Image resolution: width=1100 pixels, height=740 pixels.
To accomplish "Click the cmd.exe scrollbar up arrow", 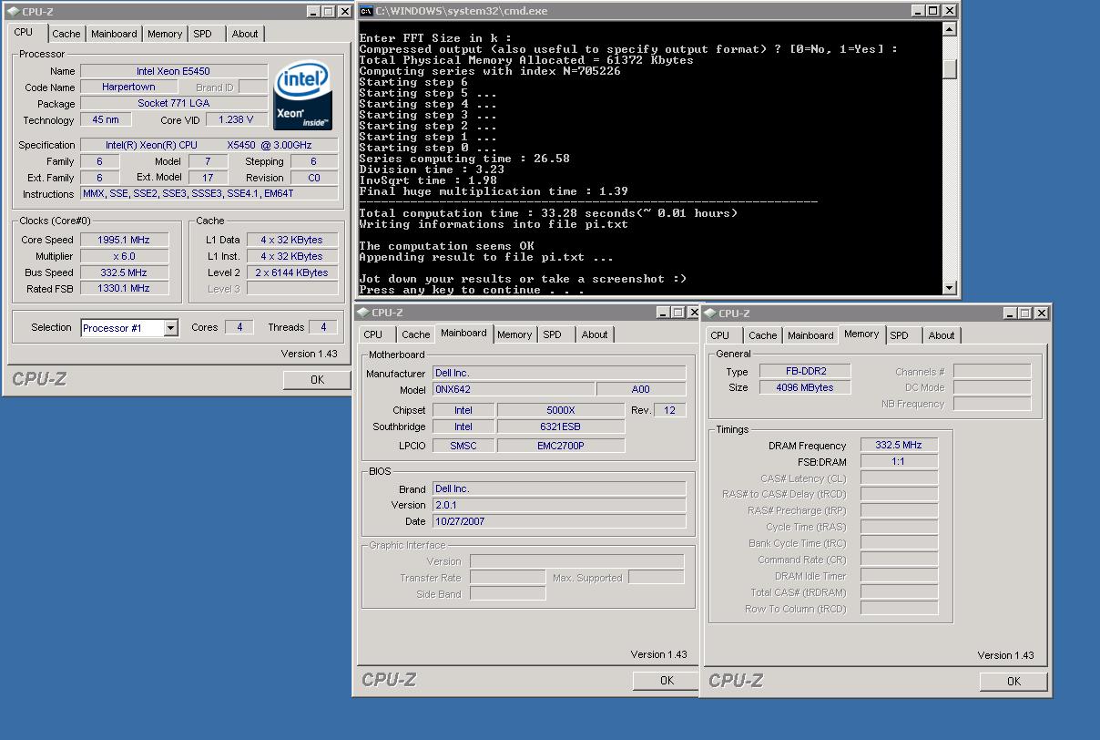I will pos(950,28).
